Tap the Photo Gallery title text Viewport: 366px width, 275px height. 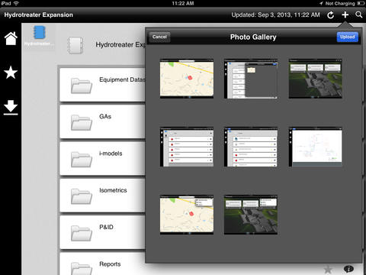[x=253, y=37]
